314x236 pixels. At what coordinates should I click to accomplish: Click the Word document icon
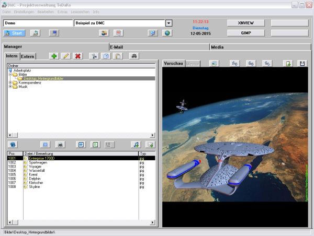coord(81,144)
